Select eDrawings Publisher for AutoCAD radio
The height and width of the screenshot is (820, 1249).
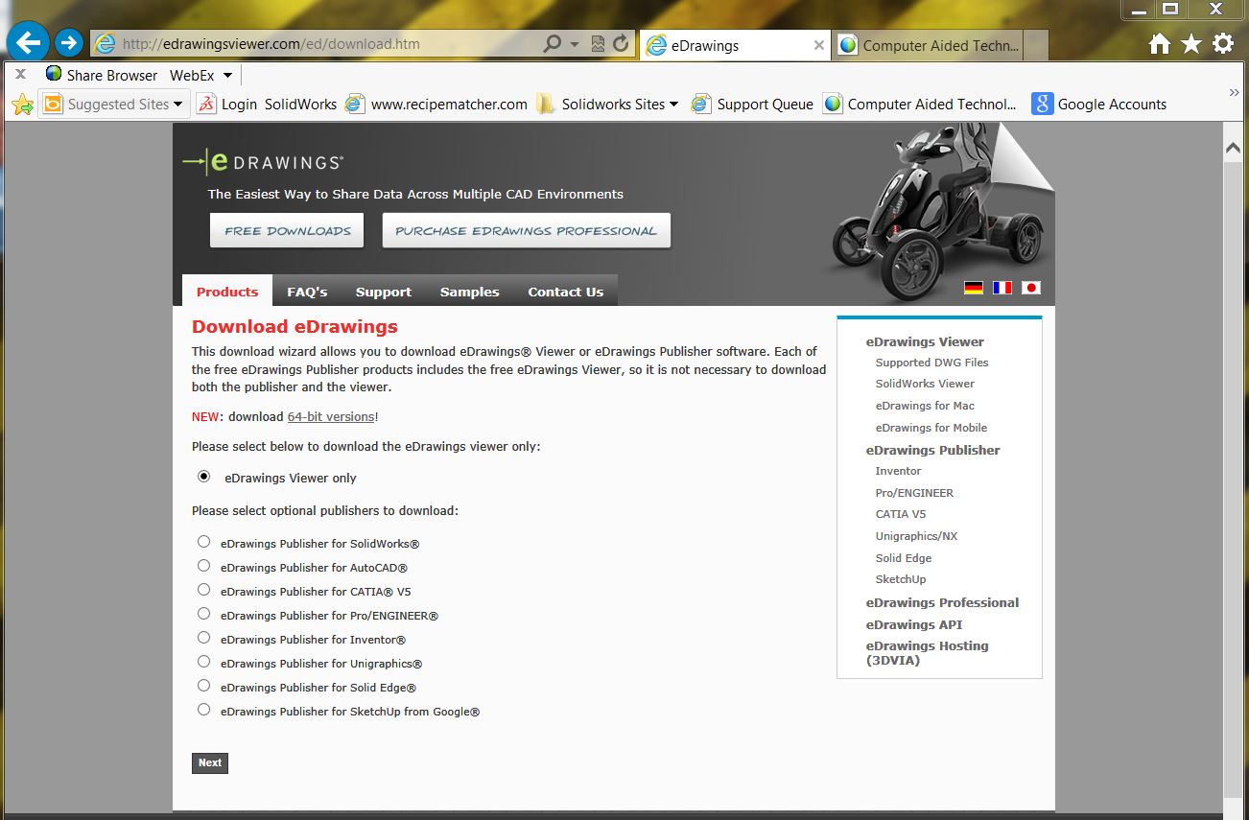[203, 566]
